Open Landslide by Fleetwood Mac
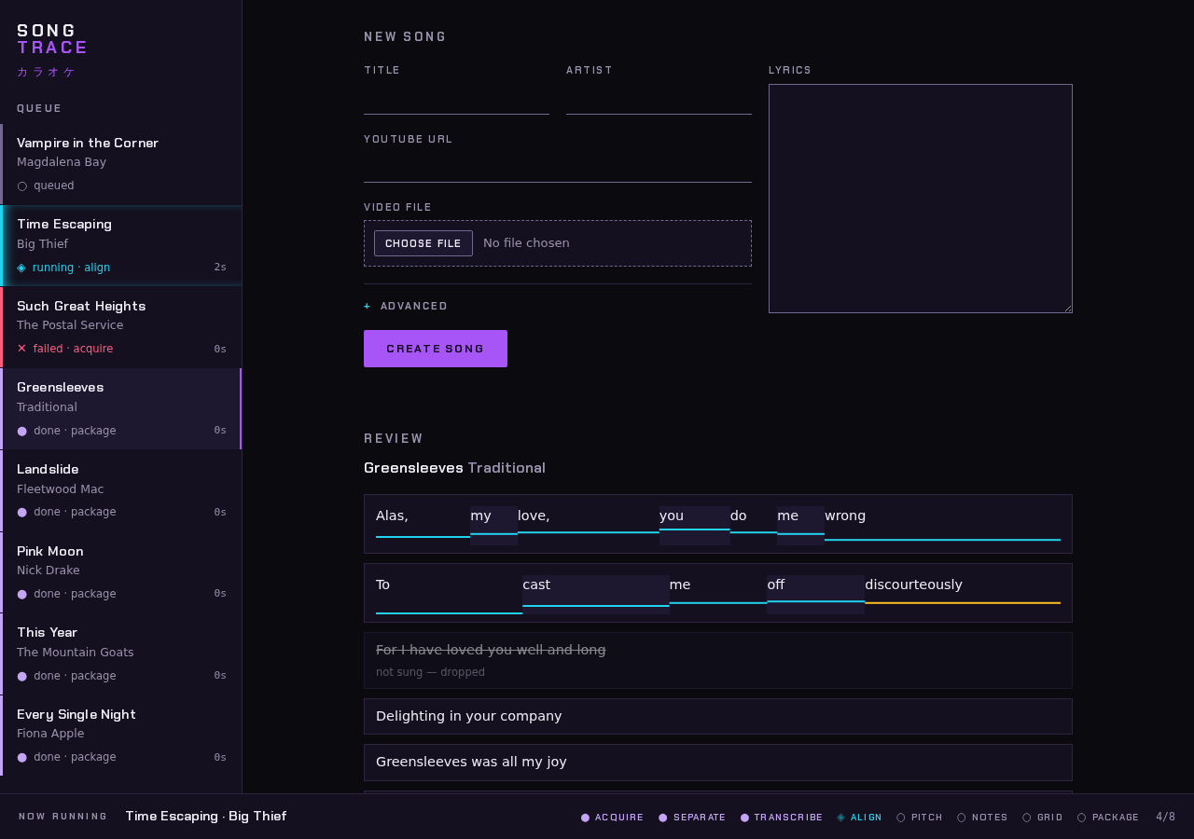 coord(121,490)
